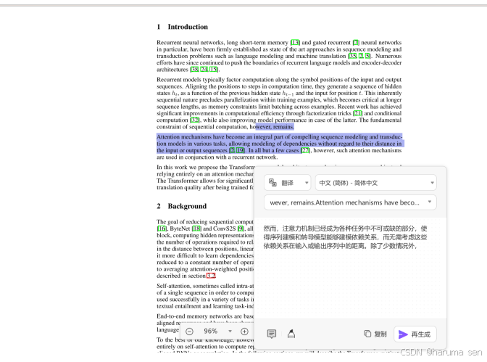Screen dimensions: 487x362
Task: Open the 中文 (简体) language dropdown
Action: [x=376, y=183]
